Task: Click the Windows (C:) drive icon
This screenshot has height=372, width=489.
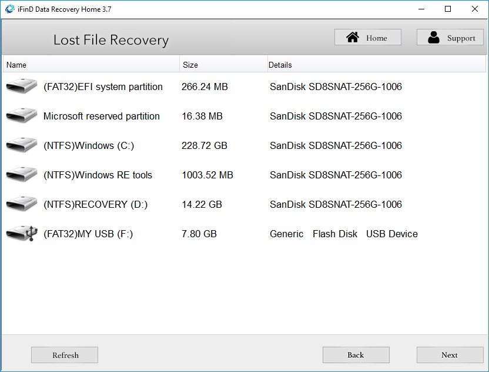Action: (22, 145)
